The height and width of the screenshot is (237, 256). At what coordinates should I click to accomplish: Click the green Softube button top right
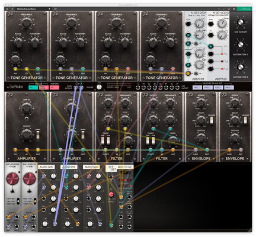point(244,9)
